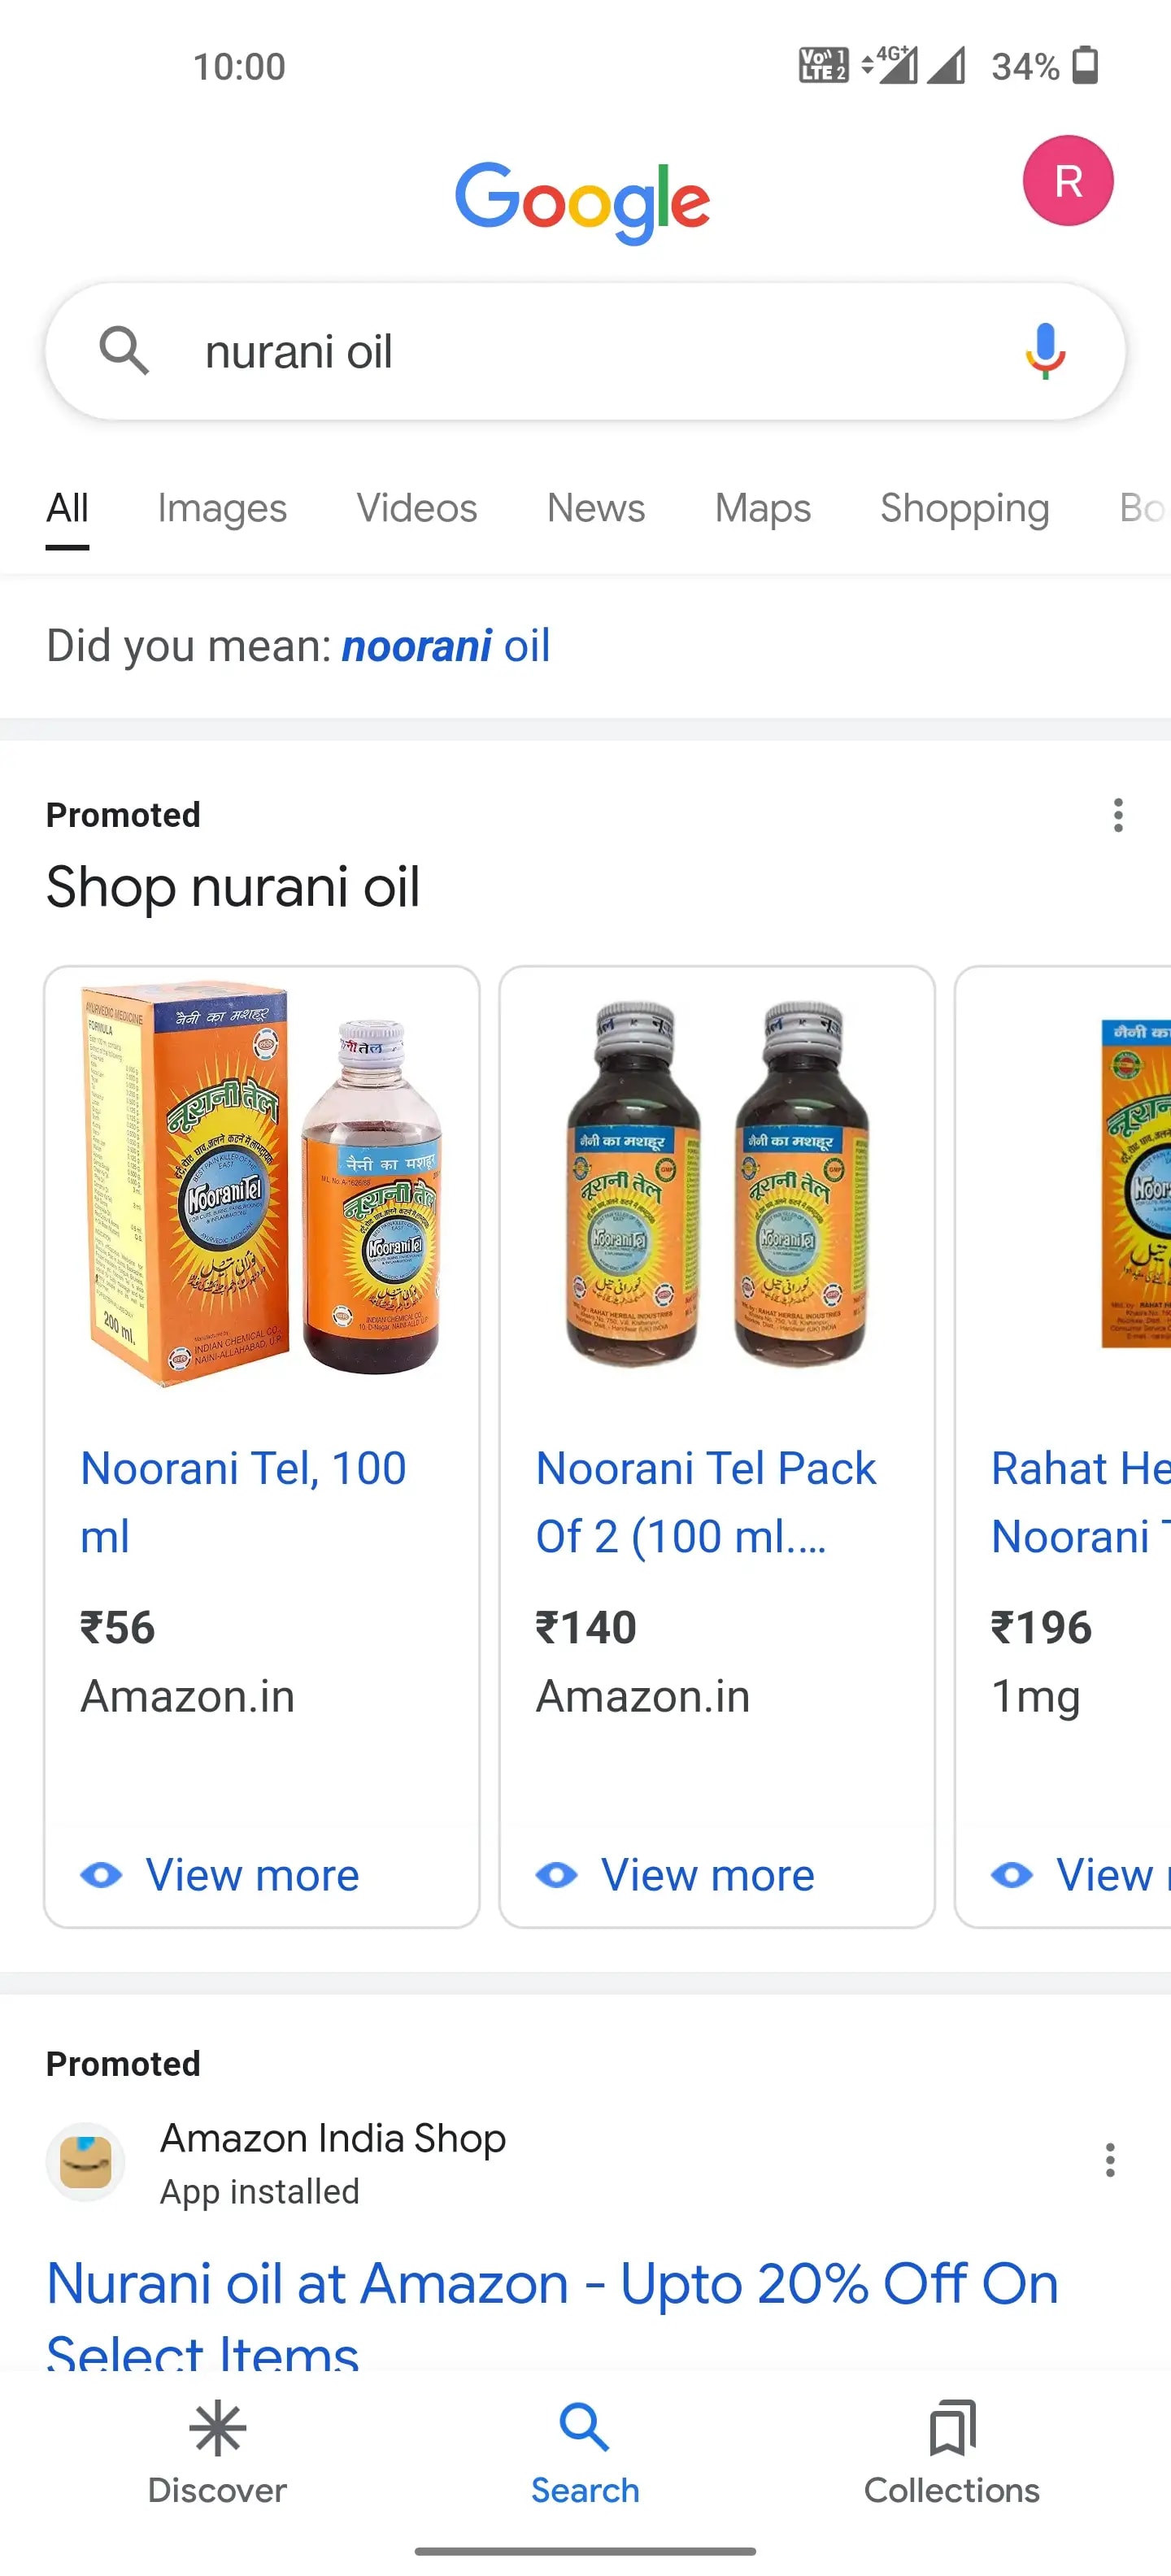Image resolution: width=1171 pixels, height=2576 pixels.
Task: Tap the magnifier icon in search box
Action: (x=124, y=351)
